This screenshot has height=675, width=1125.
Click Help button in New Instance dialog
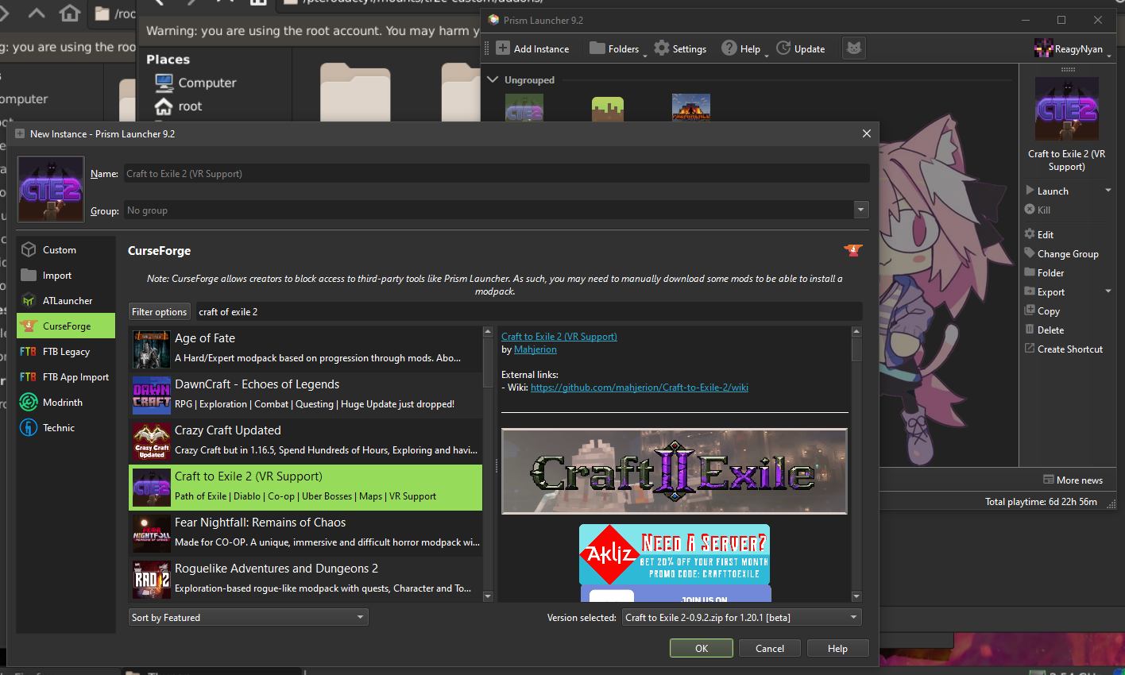[x=837, y=648]
